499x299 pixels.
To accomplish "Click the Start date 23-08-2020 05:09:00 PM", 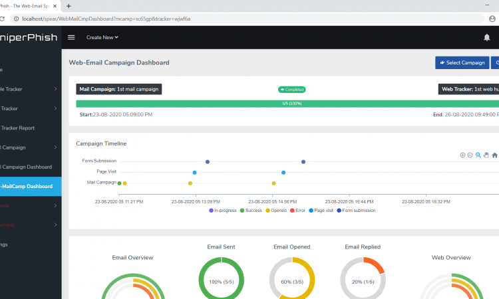I will tap(116, 115).
